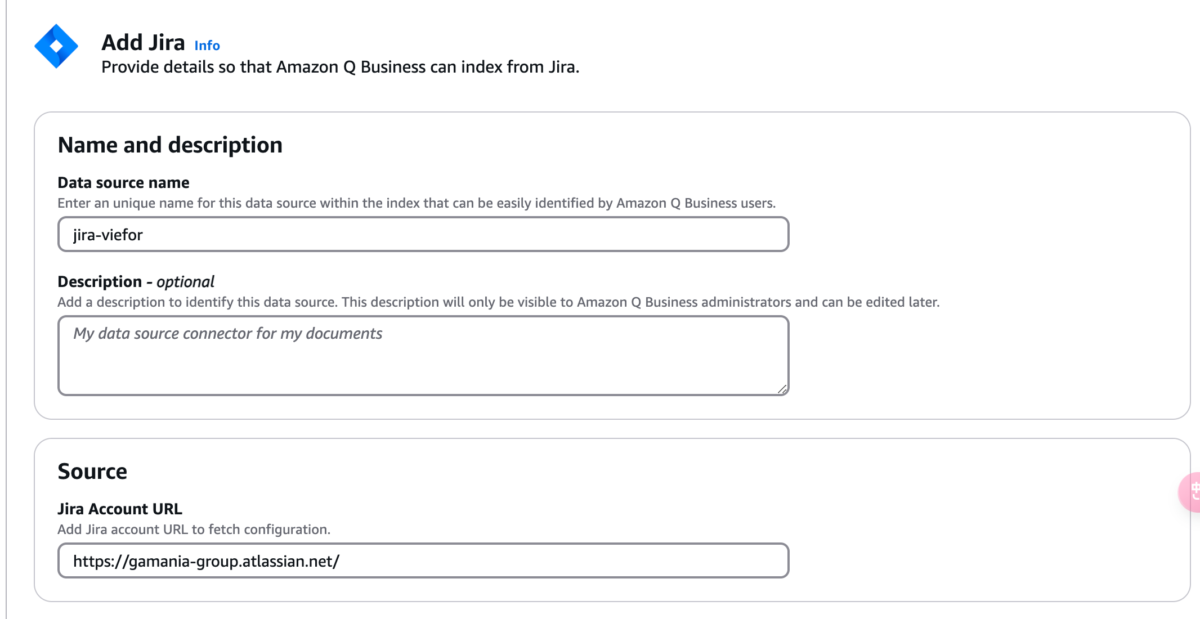Click the 'Description - optional' label

136,281
